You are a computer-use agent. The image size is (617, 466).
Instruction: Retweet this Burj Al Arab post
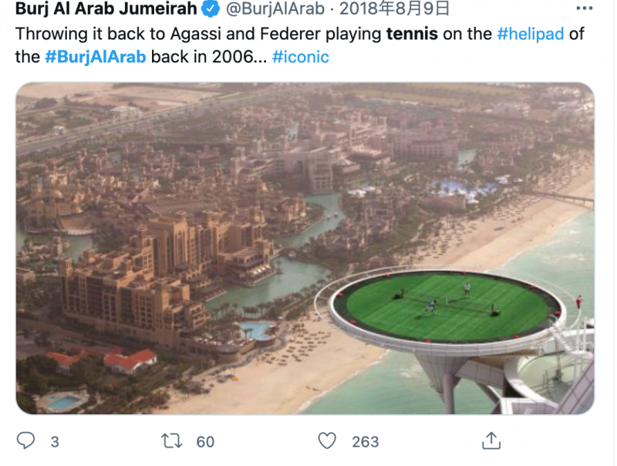[175, 441]
